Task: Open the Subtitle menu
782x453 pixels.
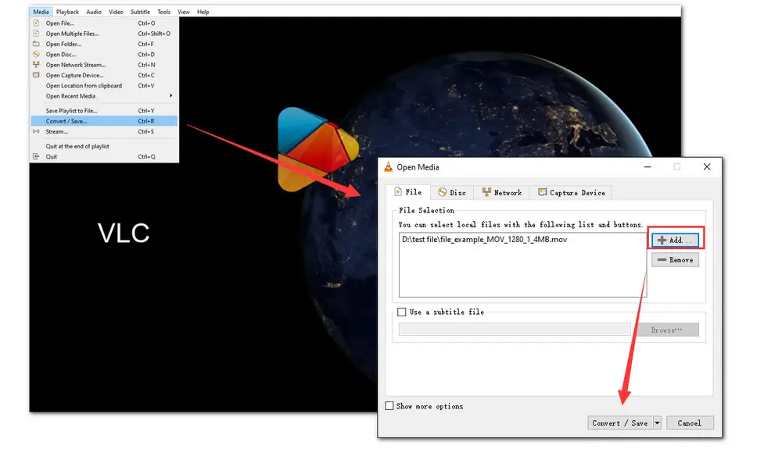Action: [x=140, y=12]
